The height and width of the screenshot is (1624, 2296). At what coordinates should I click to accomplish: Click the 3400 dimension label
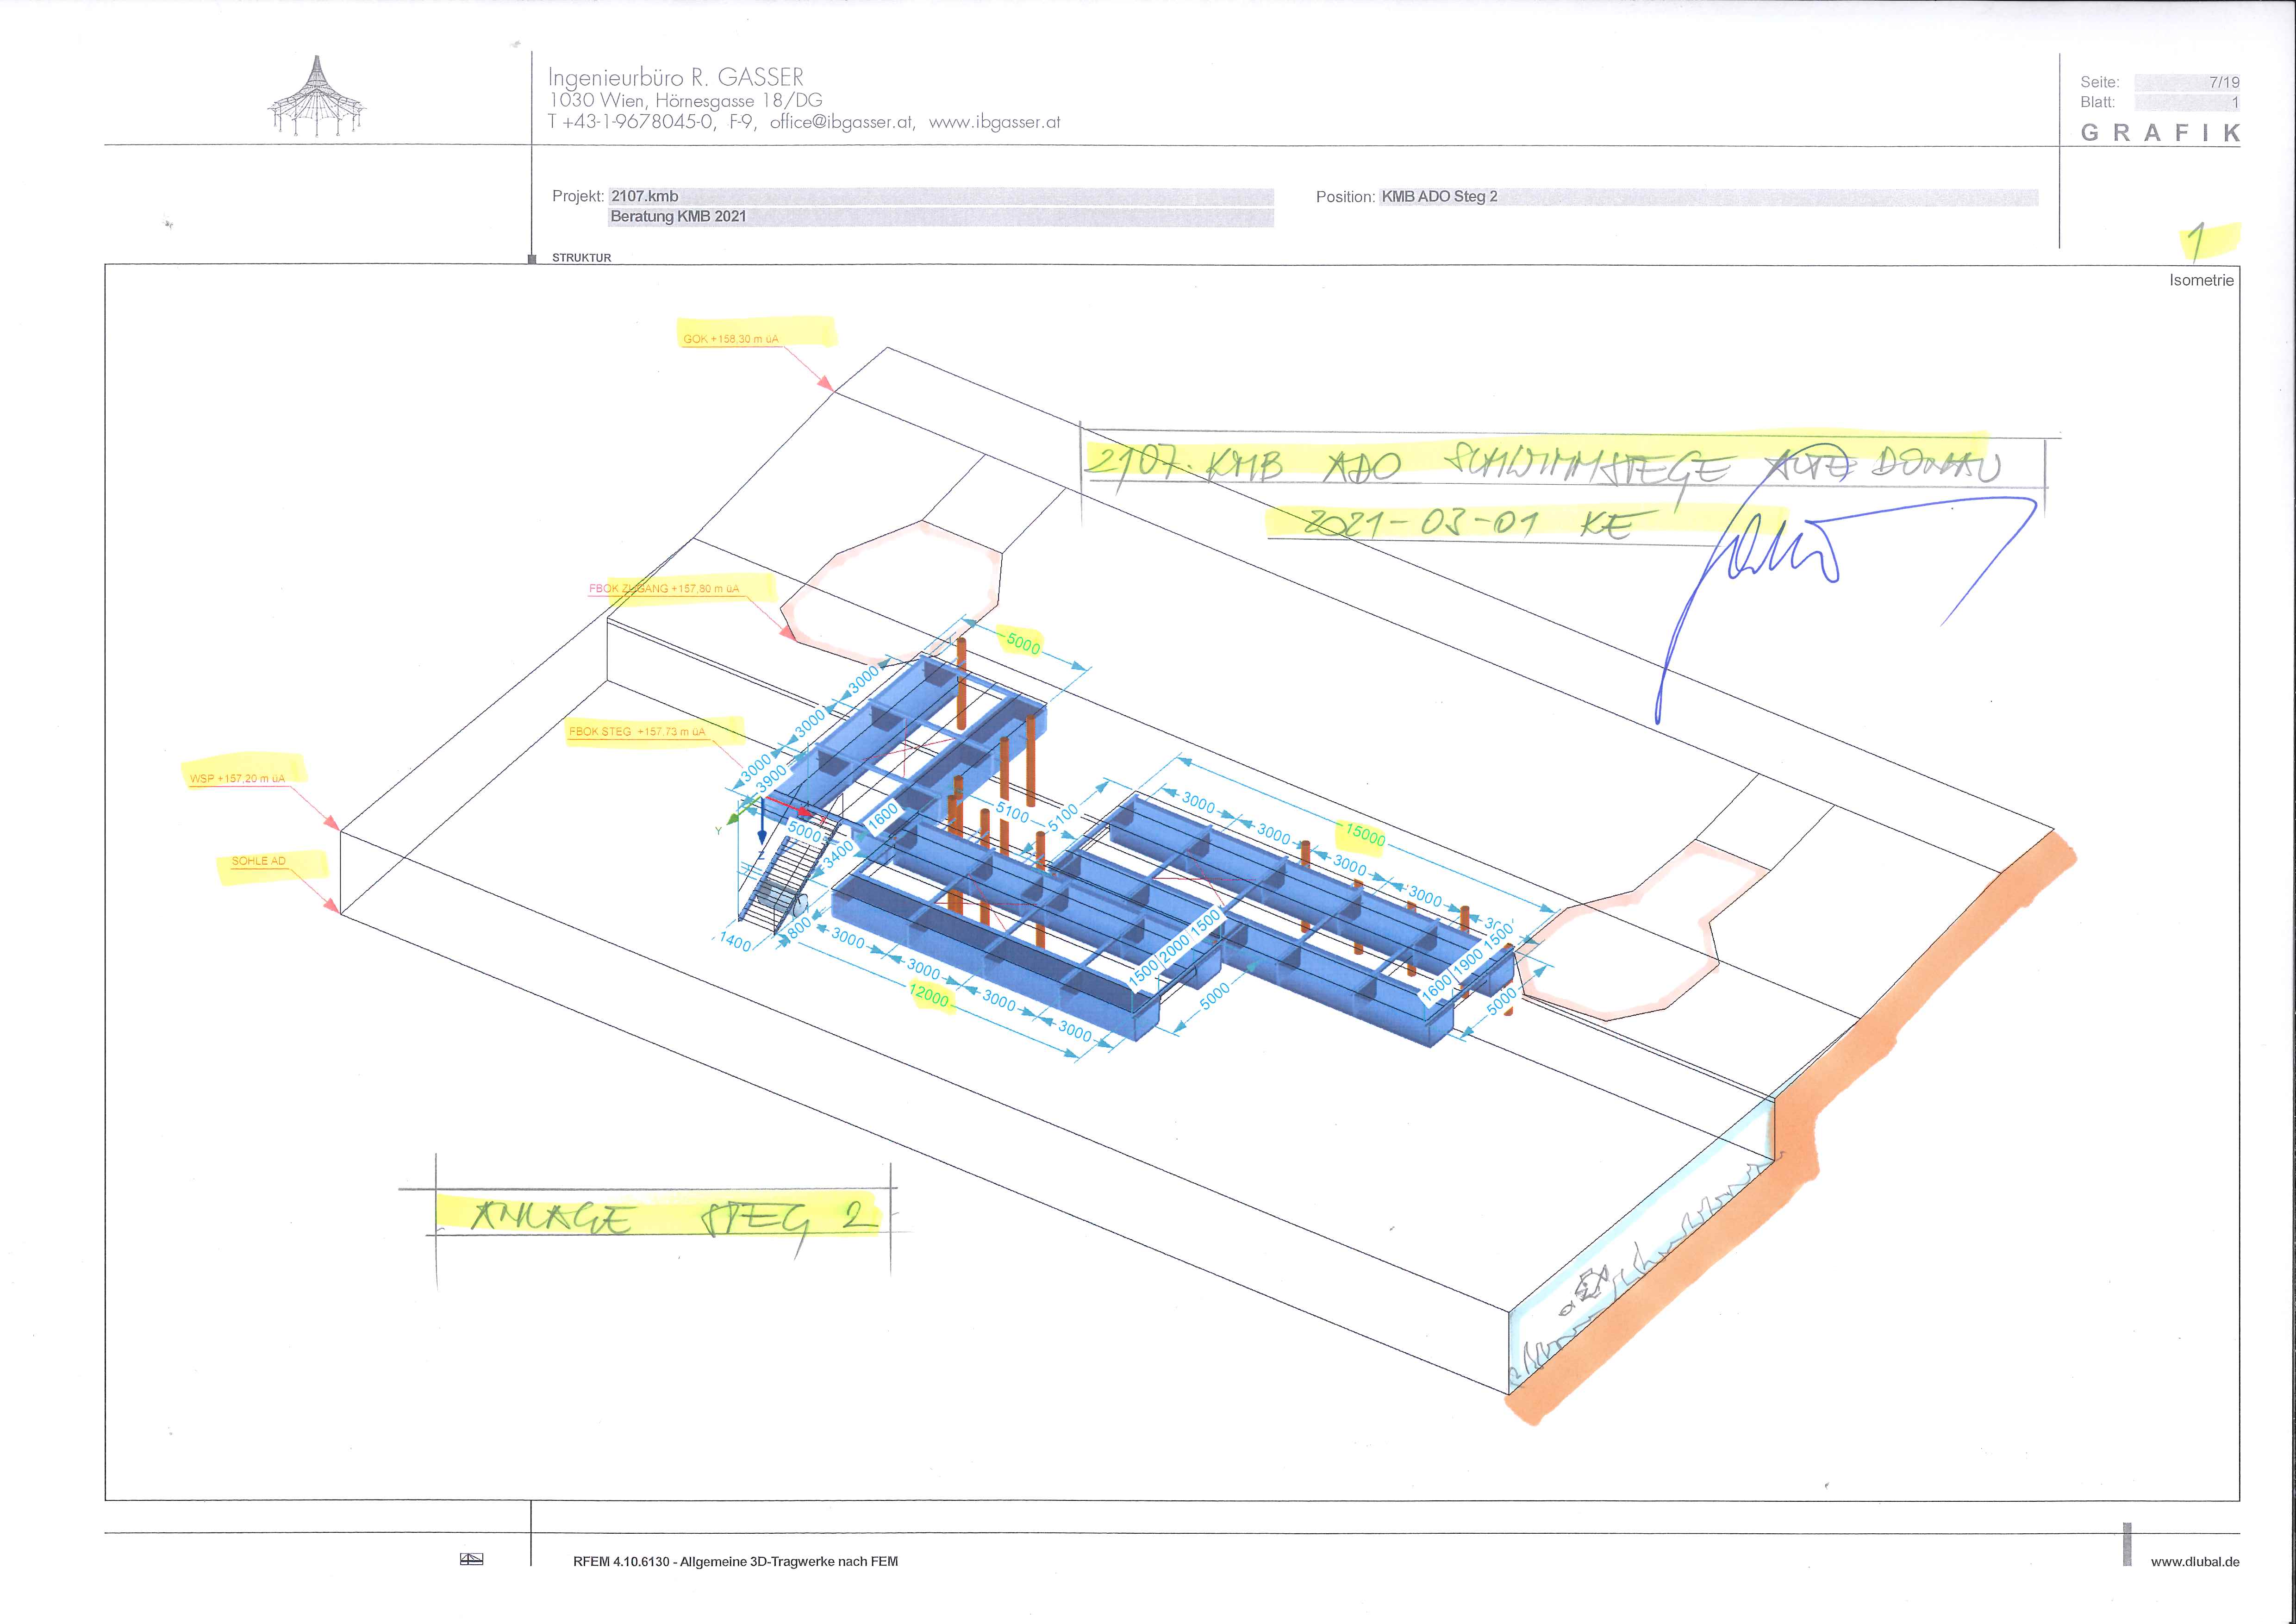tap(839, 853)
